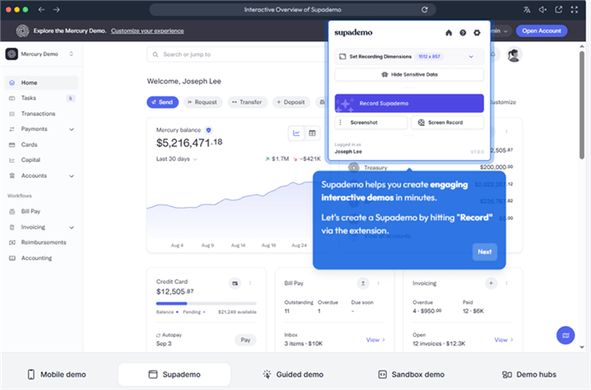Viewport: 591px width, 390px height.
Task: Click the Send button
Action: tap(162, 102)
